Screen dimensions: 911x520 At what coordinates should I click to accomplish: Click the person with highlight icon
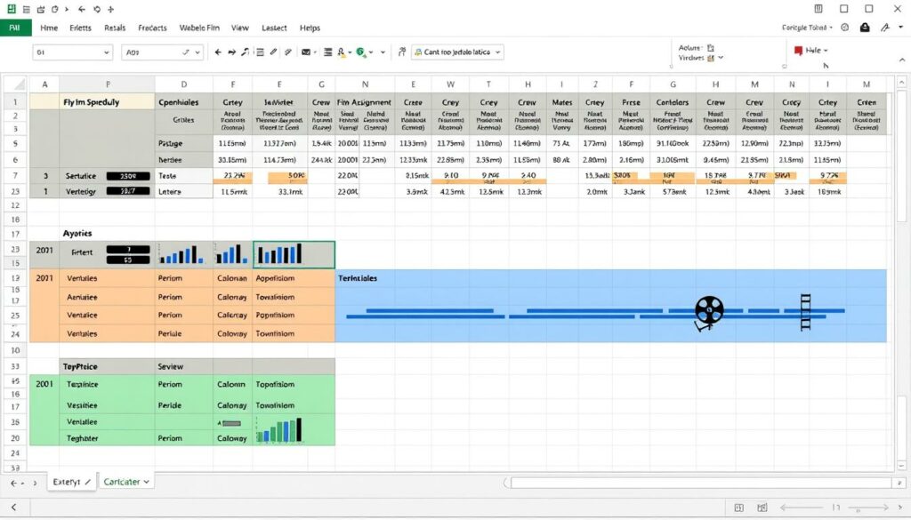click(x=342, y=52)
